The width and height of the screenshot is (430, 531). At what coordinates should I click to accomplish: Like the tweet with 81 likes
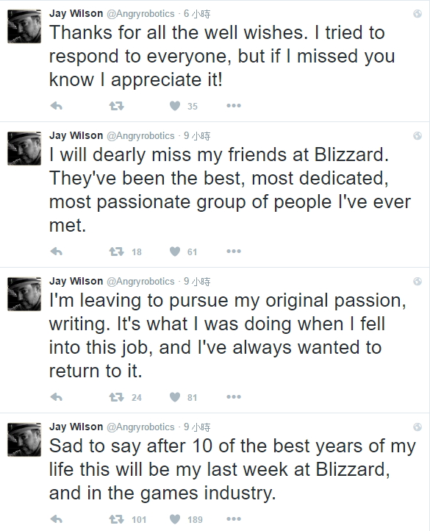point(175,397)
